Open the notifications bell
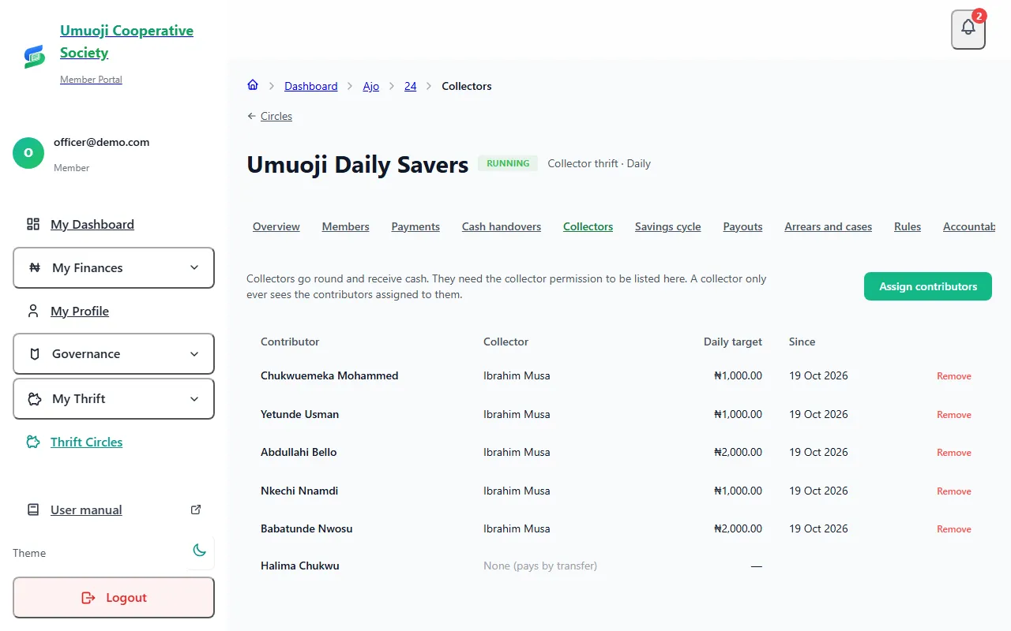This screenshot has width=1011, height=631. [x=968, y=29]
